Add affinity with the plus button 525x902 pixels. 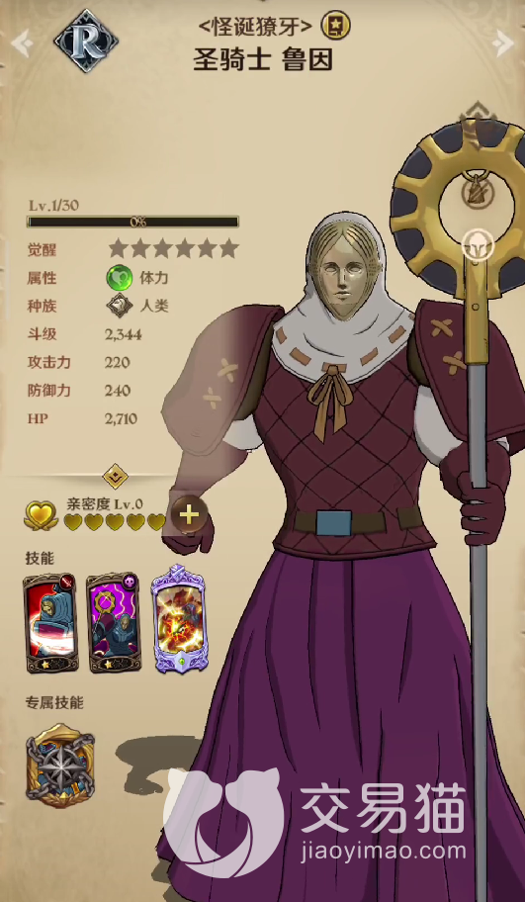189,513
